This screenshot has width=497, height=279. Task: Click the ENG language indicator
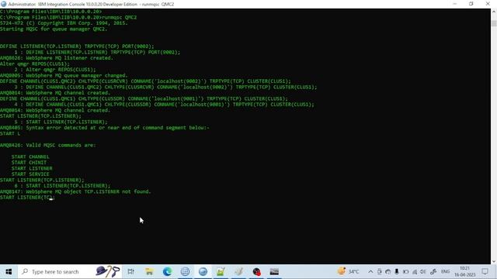[x=445, y=272]
